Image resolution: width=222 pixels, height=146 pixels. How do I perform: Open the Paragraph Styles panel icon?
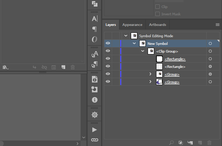coord(95,64)
